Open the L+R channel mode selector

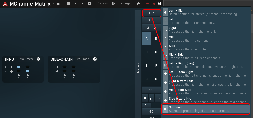[x=151, y=13]
